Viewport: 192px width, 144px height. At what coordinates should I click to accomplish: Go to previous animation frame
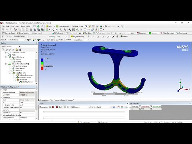click(50, 107)
